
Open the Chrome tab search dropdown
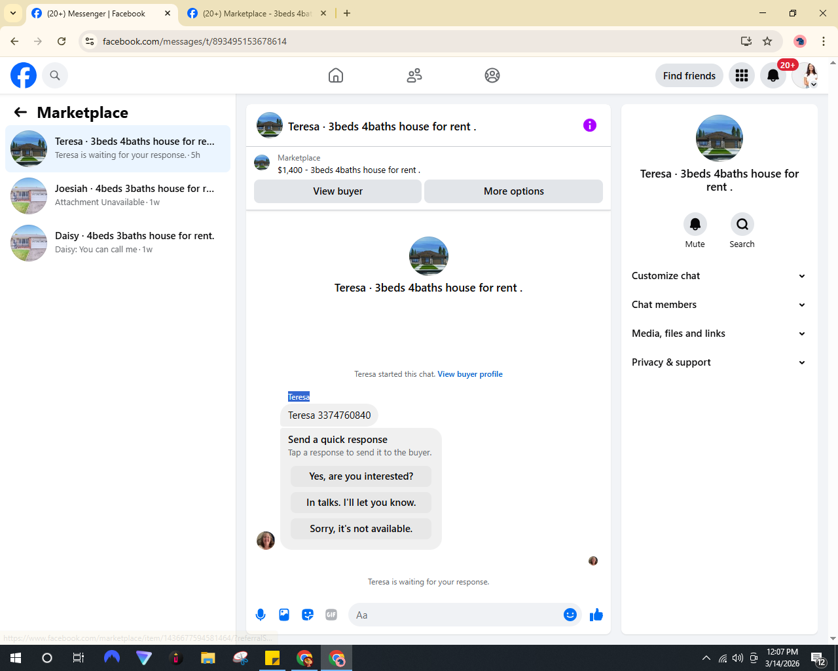(x=13, y=13)
